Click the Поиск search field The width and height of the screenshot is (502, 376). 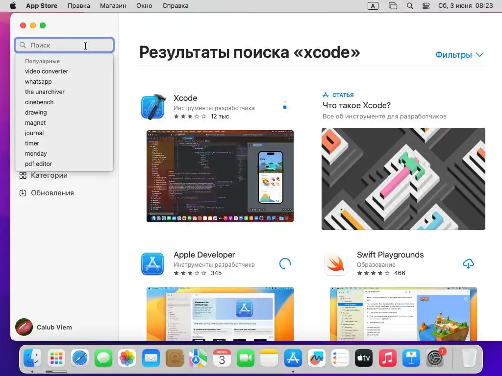(x=64, y=45)
